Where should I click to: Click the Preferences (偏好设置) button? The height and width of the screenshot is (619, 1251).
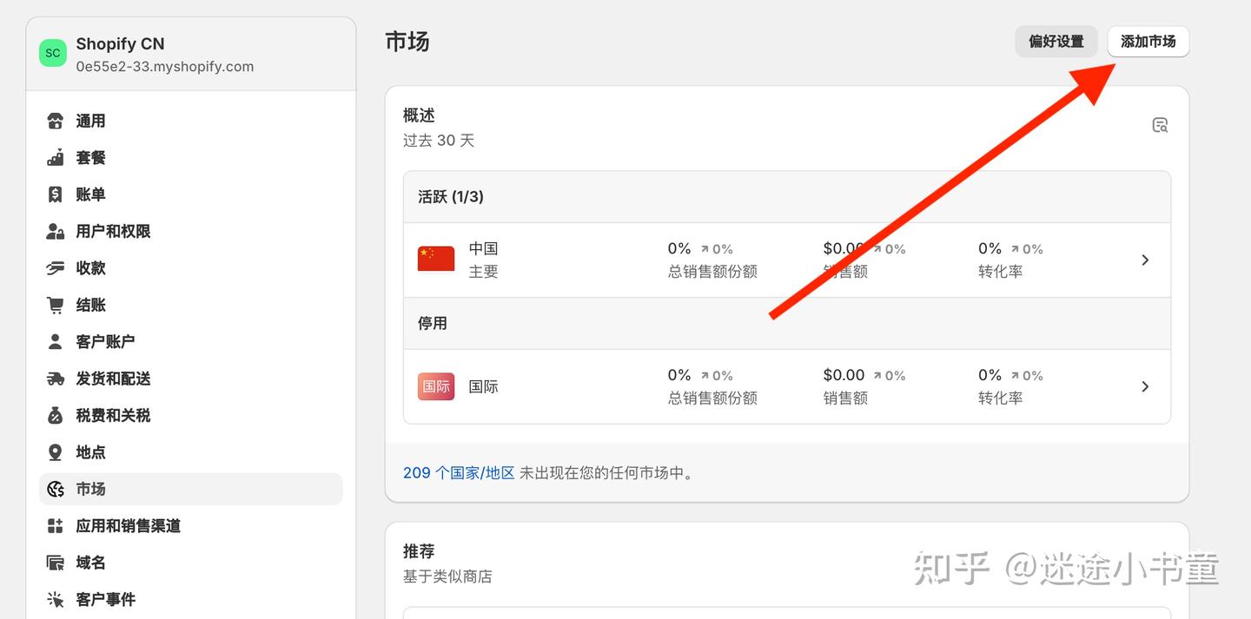(1056, 42)
